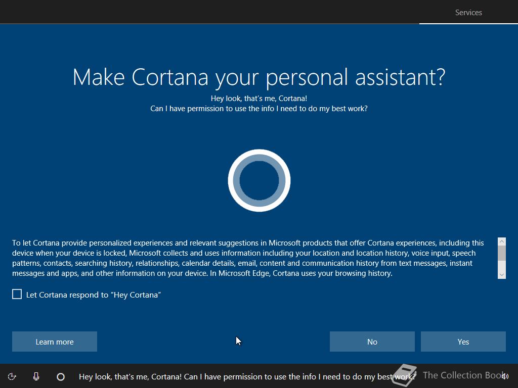Click the Learn more button
The height and width of the screenshot is (388, 518).
(55, 342)
